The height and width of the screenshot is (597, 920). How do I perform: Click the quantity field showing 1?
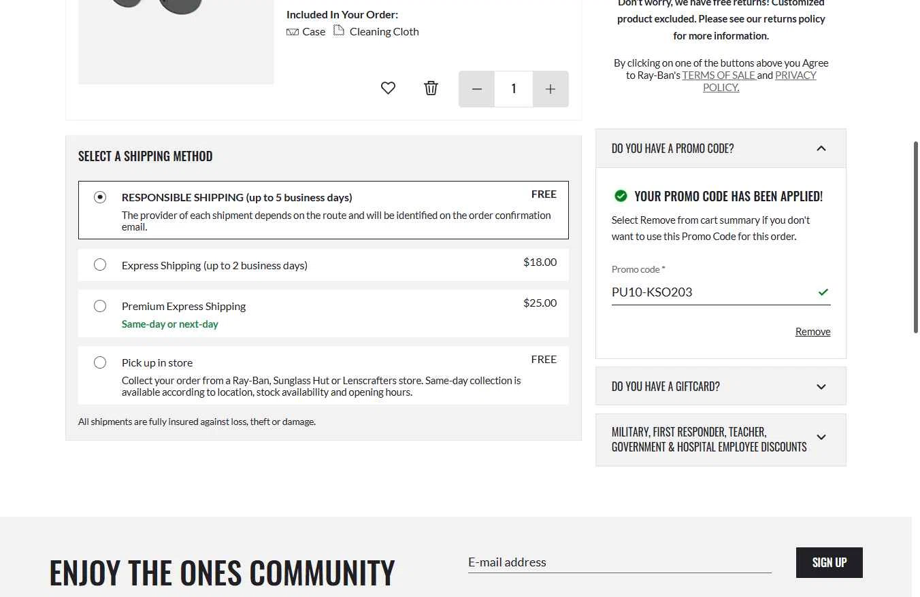[x=514, y=89]
